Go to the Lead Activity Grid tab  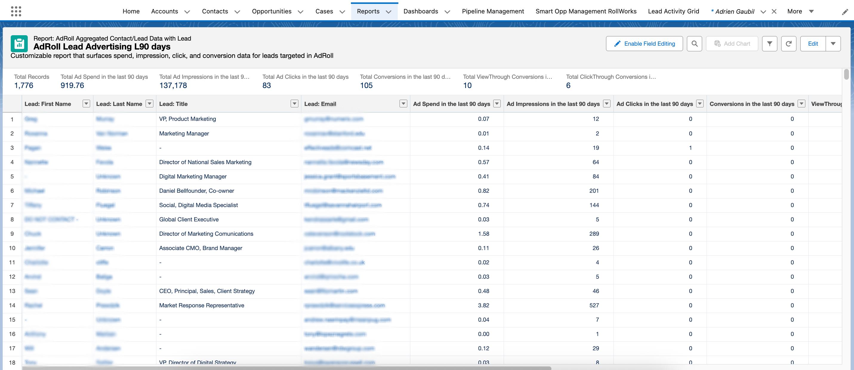(x=673, y=11)
